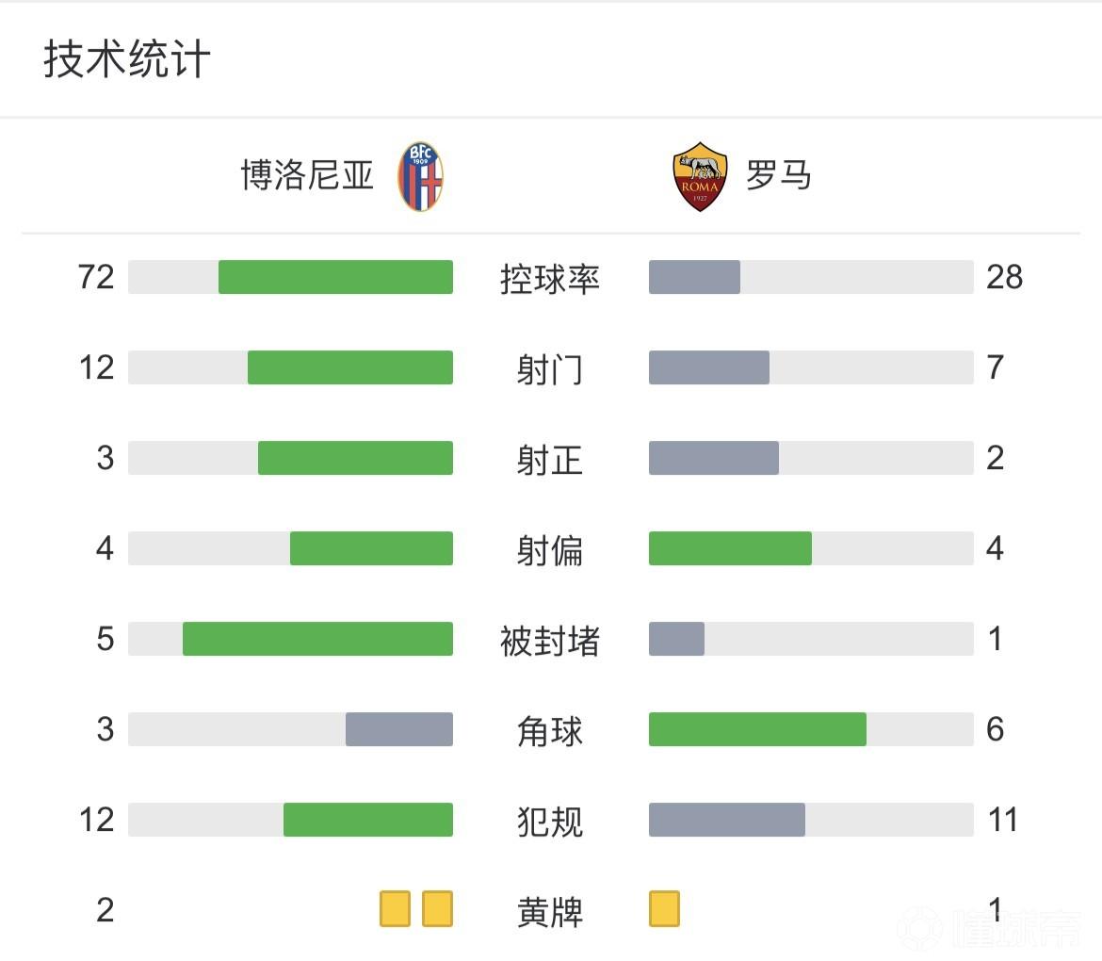Viewport: 1102px width, 961px height.
Task: Click the 黄牌 stat label
Action: click(x=550, y=912)
